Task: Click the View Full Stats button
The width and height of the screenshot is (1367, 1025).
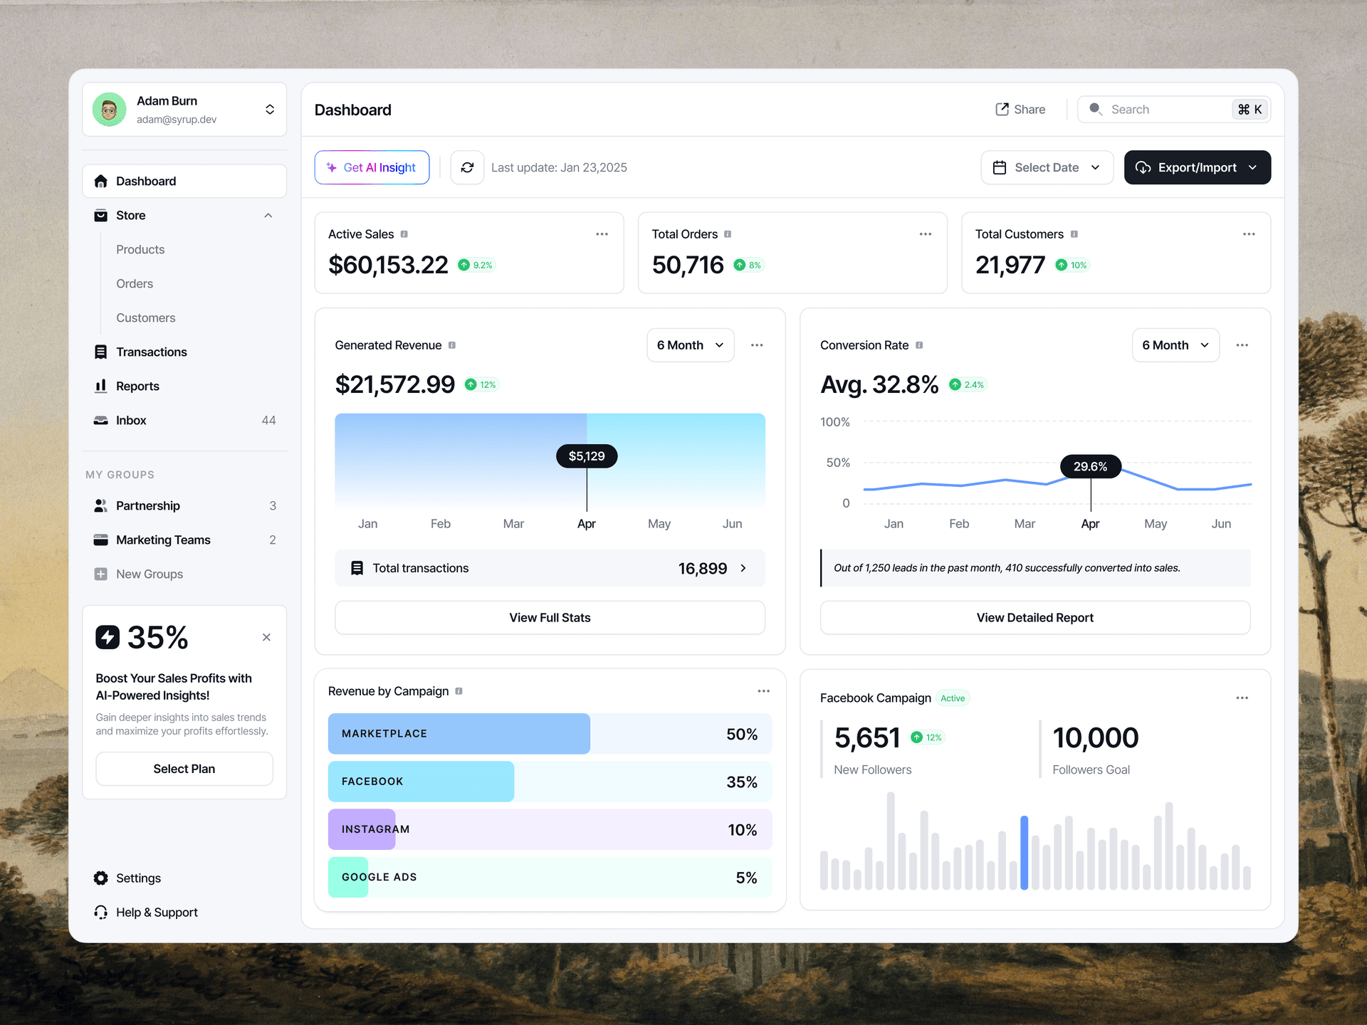Action: pyautogui.click(x=550, y=617)
